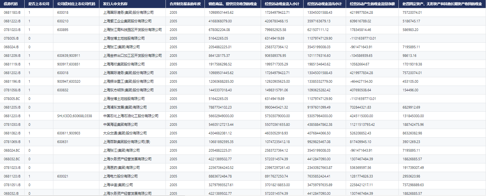The width and height of the screenshot is (486, 196).
Task: Click issuer 上海紫江企业集团股份有限公司
Action: [127, 21]
